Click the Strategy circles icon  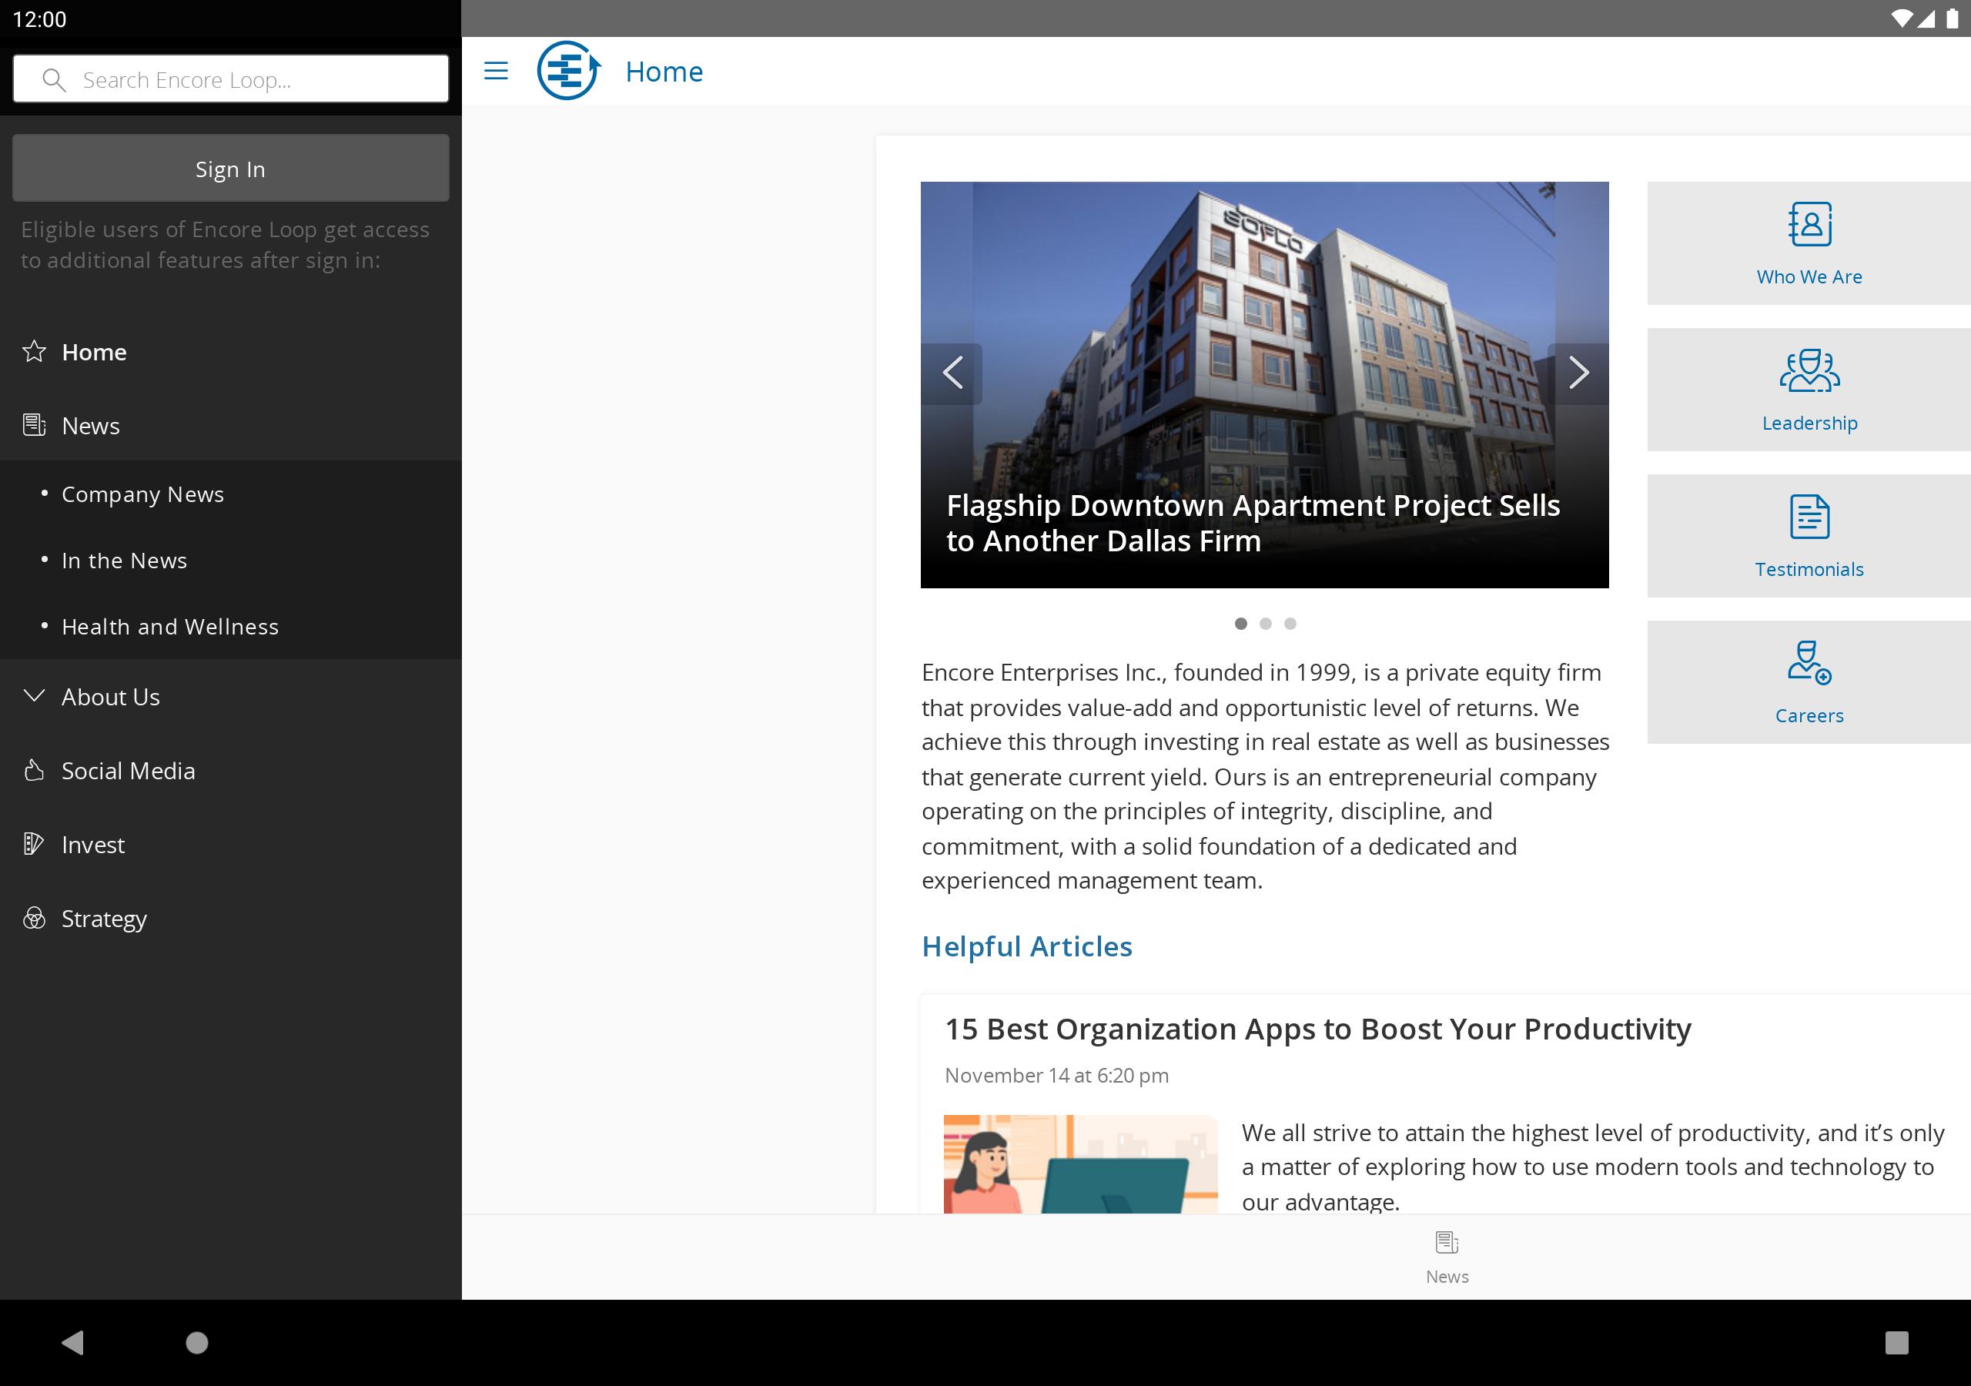click(x=35, y=918)
